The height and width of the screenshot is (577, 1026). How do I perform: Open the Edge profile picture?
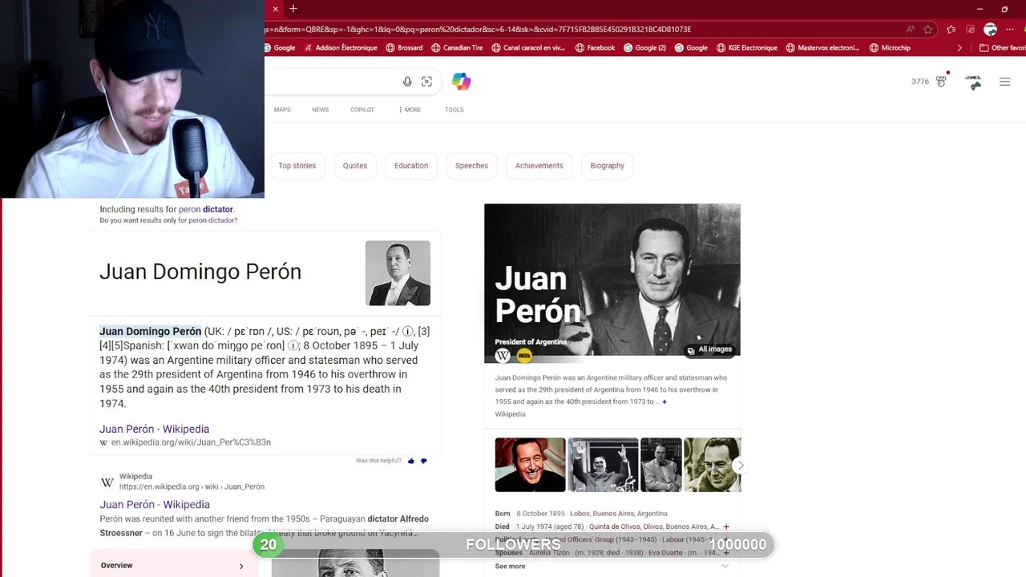990,30
